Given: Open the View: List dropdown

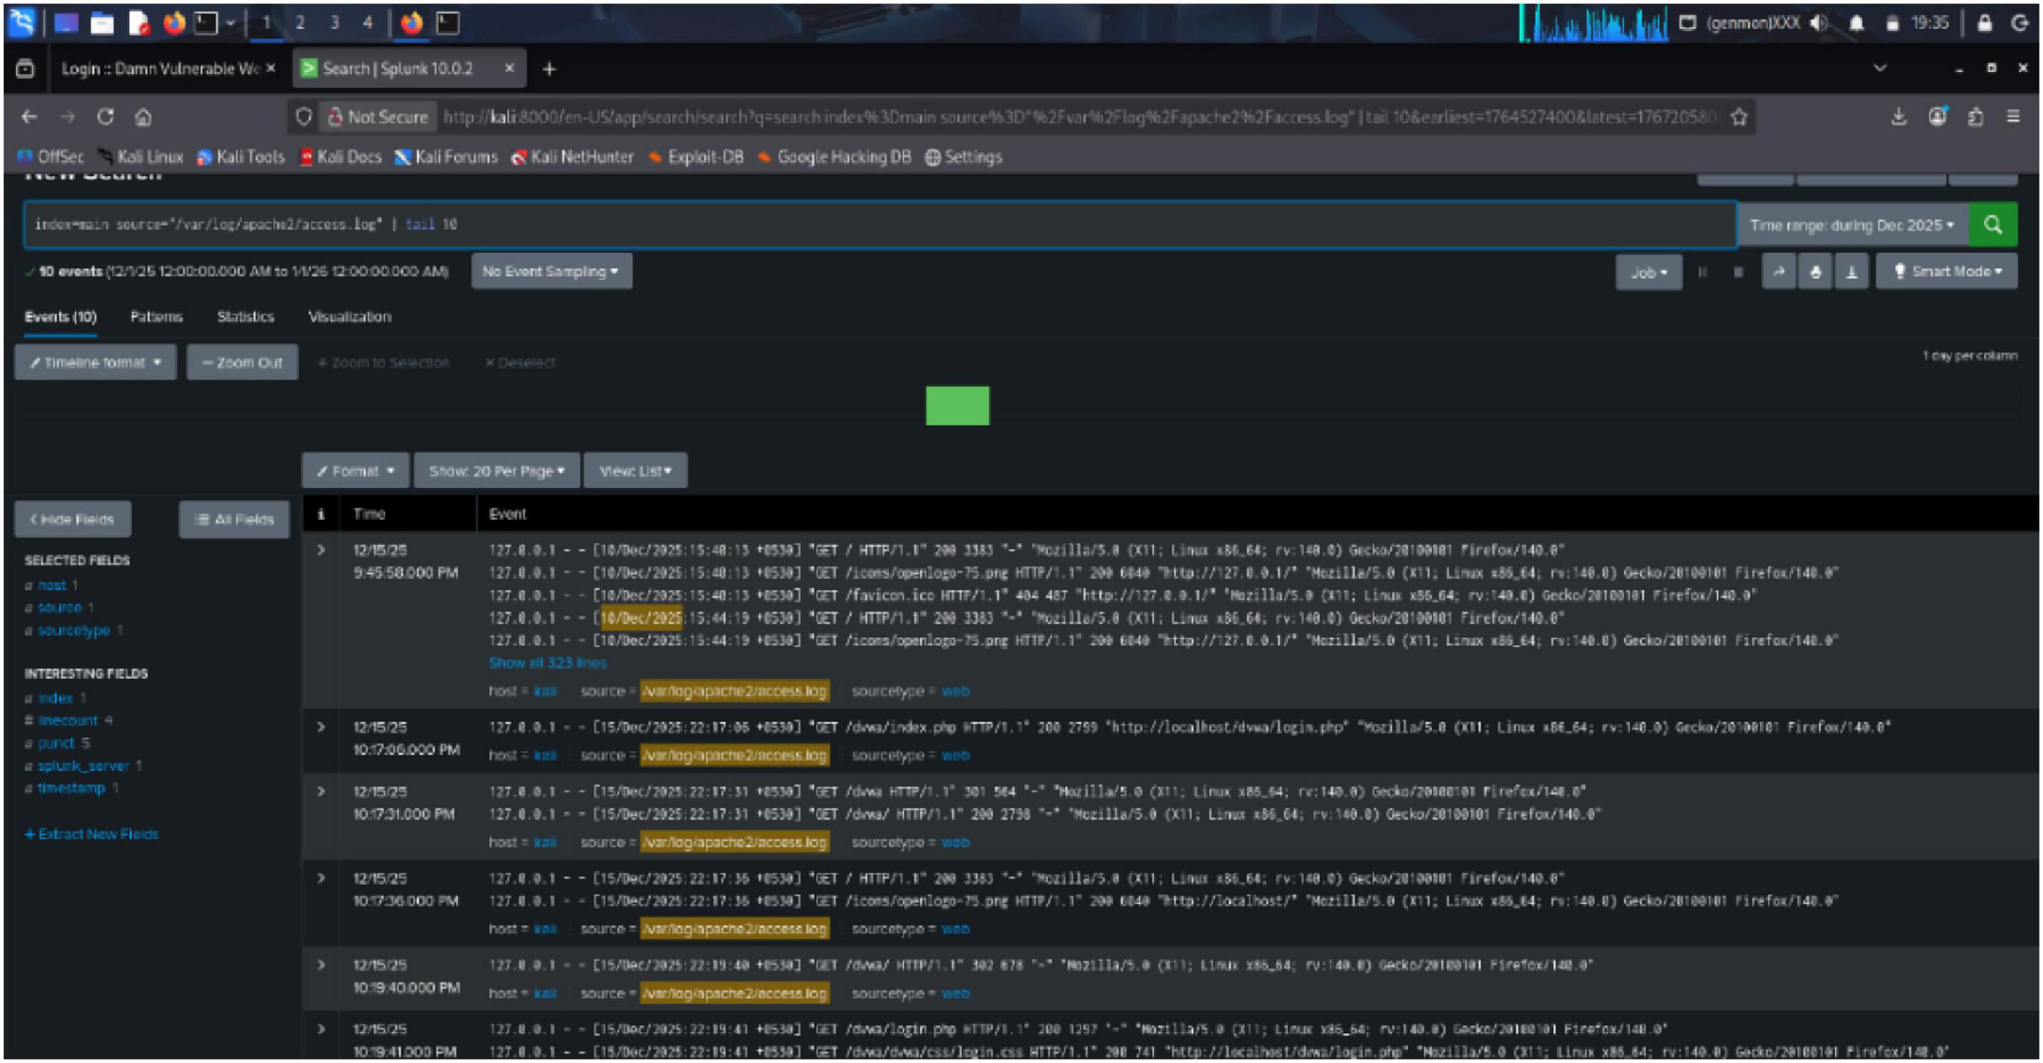Looking at the screenshot, I should pos(635,472).
